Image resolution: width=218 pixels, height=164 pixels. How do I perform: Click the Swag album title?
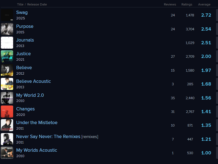click(22, 12)
